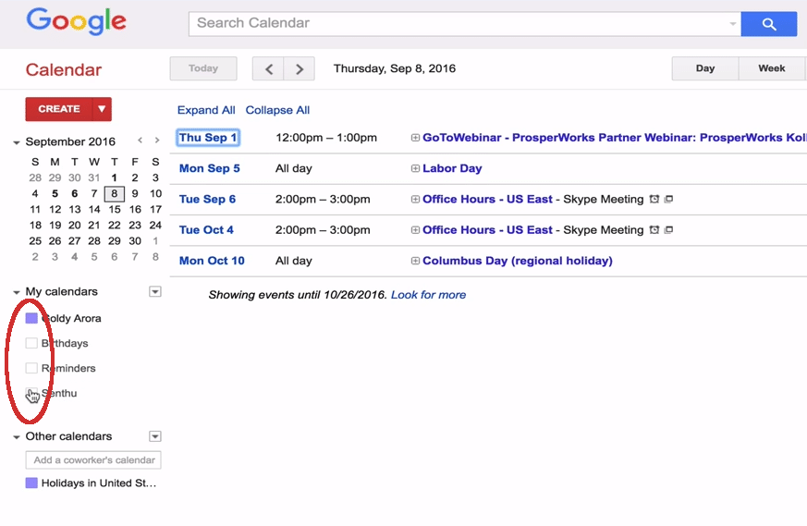Expand the Columbus Day event
This screenshot has height=526, width=807.
415,261
